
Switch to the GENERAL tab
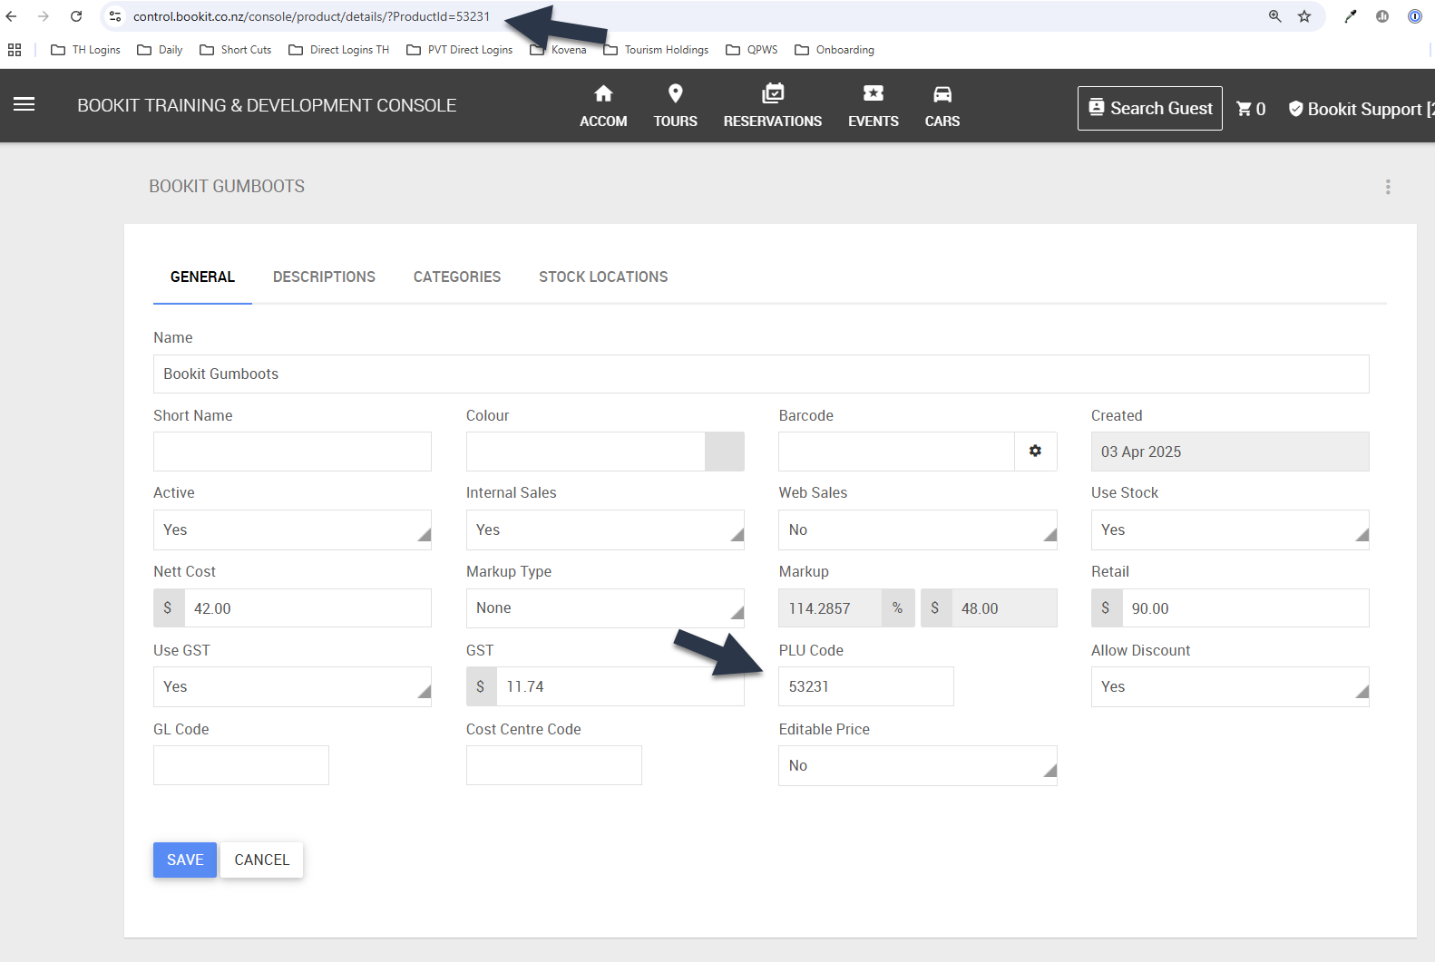(202, 277)
